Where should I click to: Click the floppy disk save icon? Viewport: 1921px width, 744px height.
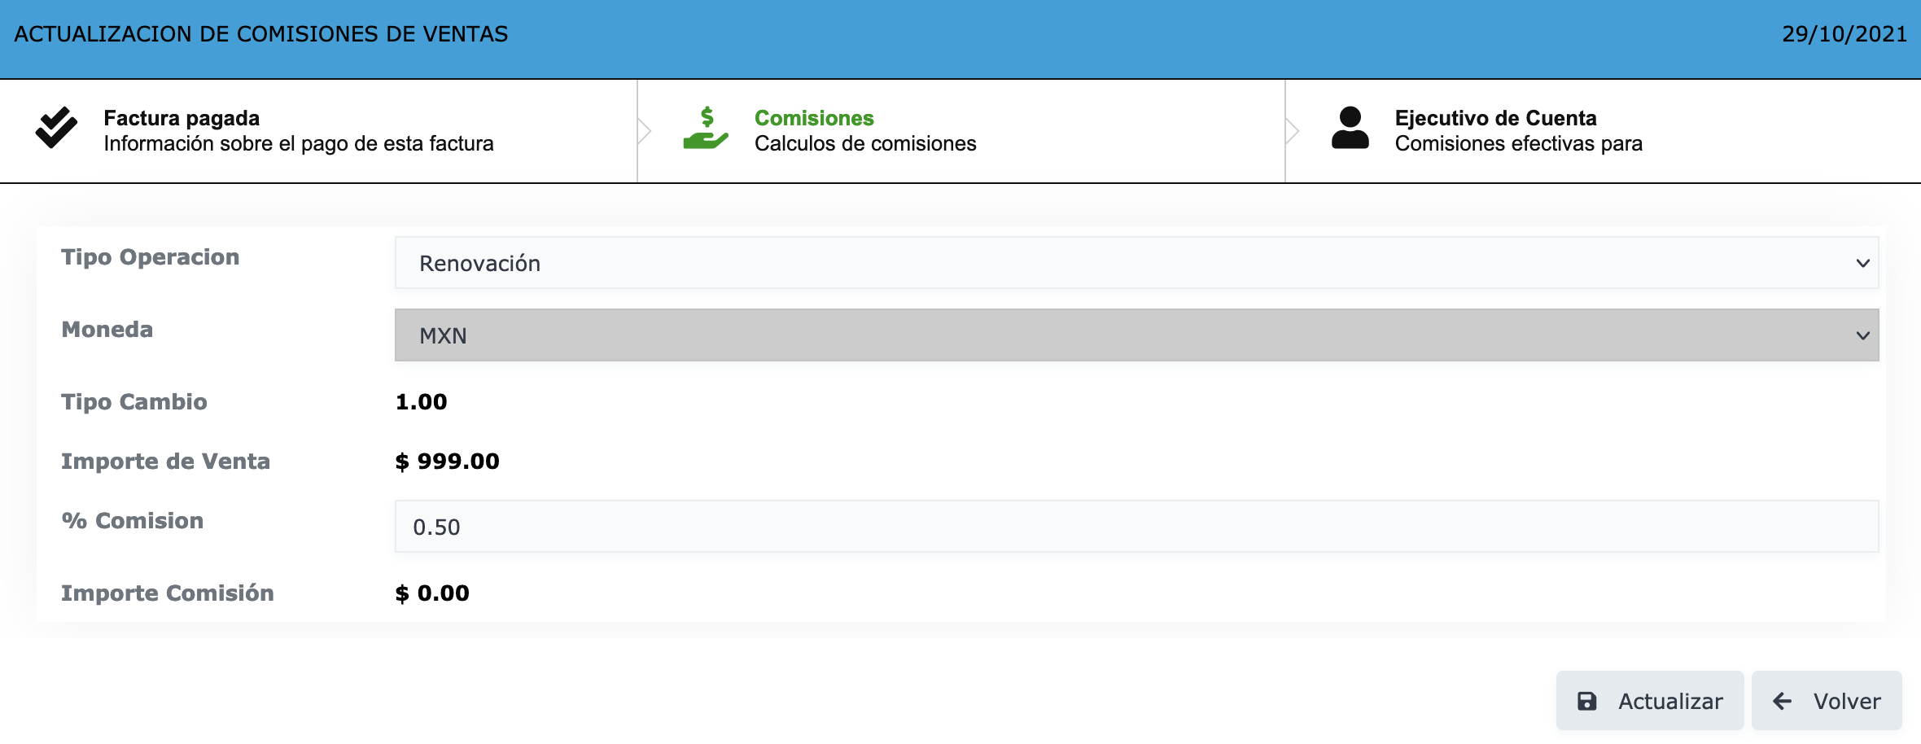[1586, 701]
